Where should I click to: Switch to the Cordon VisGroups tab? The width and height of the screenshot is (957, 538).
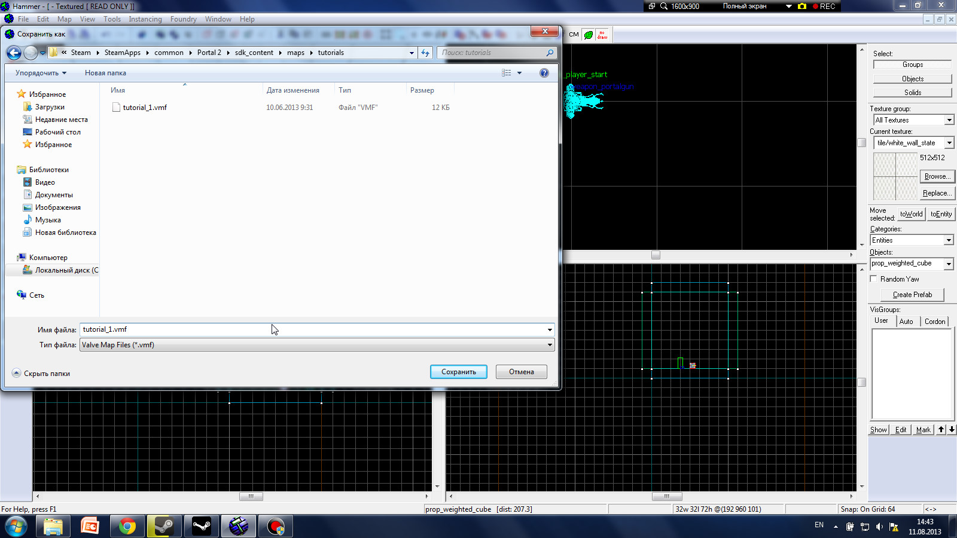click(935, 322)
